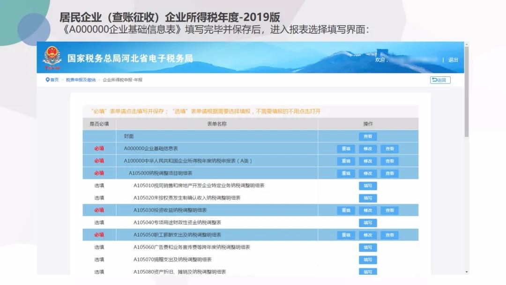This screenshot has width=506, height=285.
Task: Click 修改 for A105030投资收益纳税调整明细表
Action: [x=367, y=210]
